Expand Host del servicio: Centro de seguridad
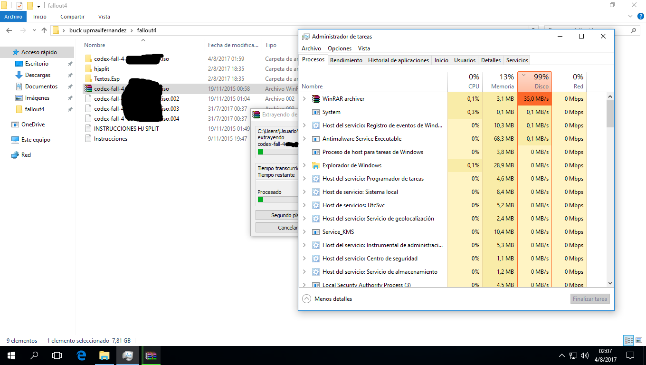This screenshot has width=646, height=365. (x=304, y=259)
